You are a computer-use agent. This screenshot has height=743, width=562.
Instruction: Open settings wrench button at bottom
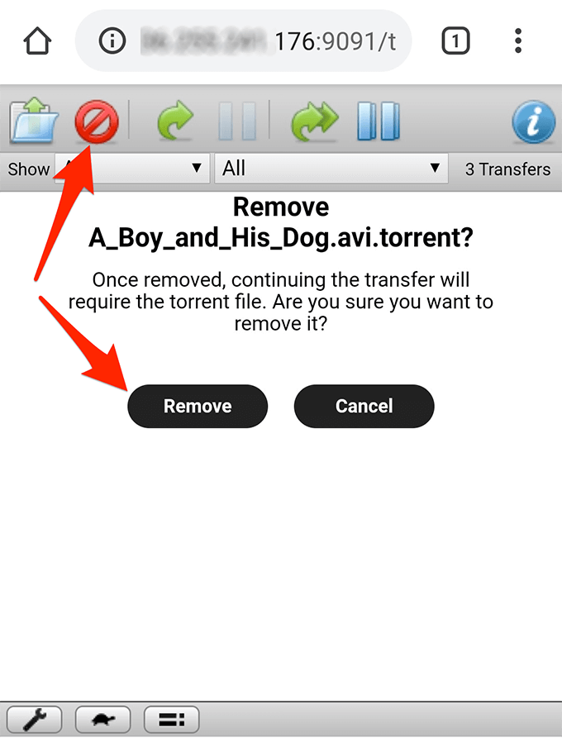pyautogui.click(x=34, y=720)
